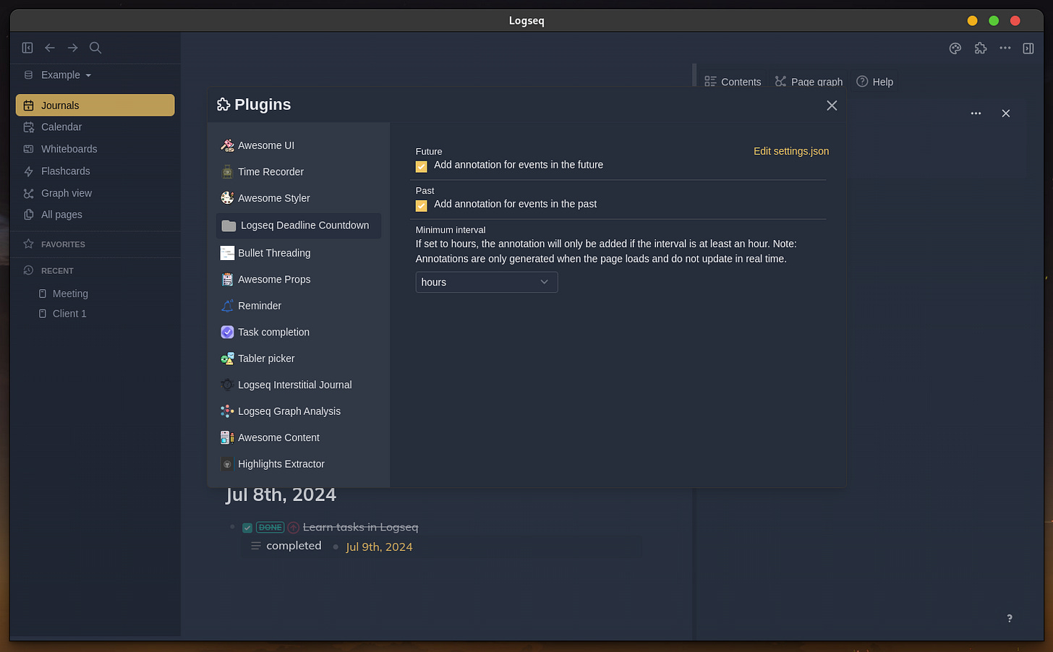Open Whiteboards in the sidebar
The image size is (1053, 652).
point(95,149)
